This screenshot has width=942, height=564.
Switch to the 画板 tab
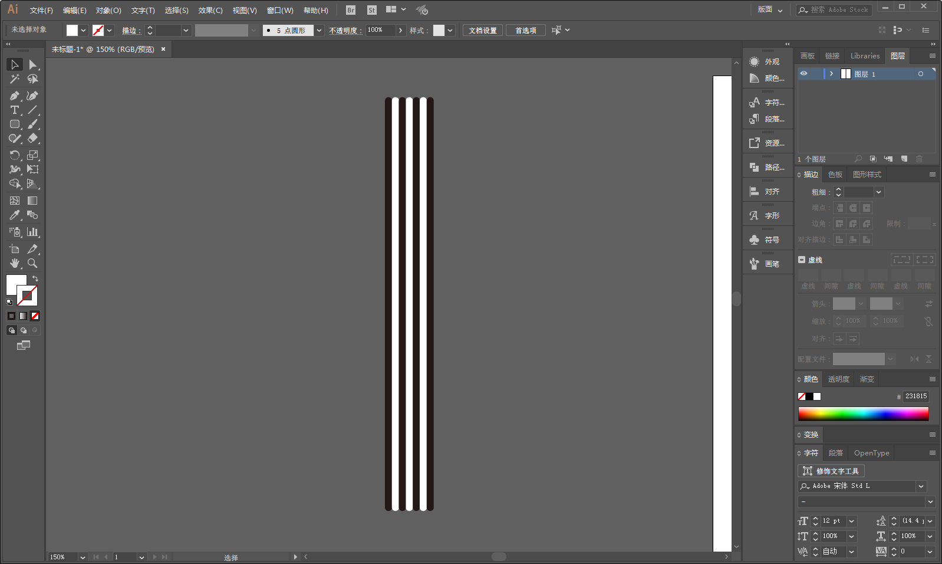click(x=808, y=55)
